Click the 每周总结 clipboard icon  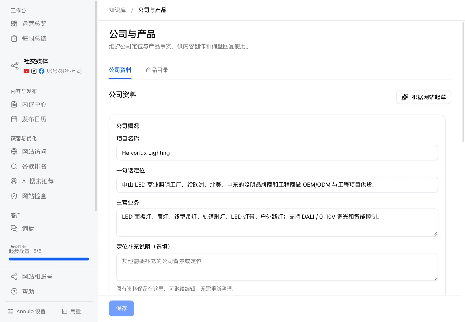[14, 38]
